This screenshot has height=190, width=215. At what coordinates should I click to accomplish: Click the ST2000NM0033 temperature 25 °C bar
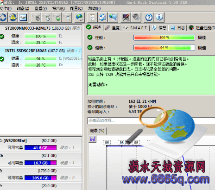click(40, 43)
